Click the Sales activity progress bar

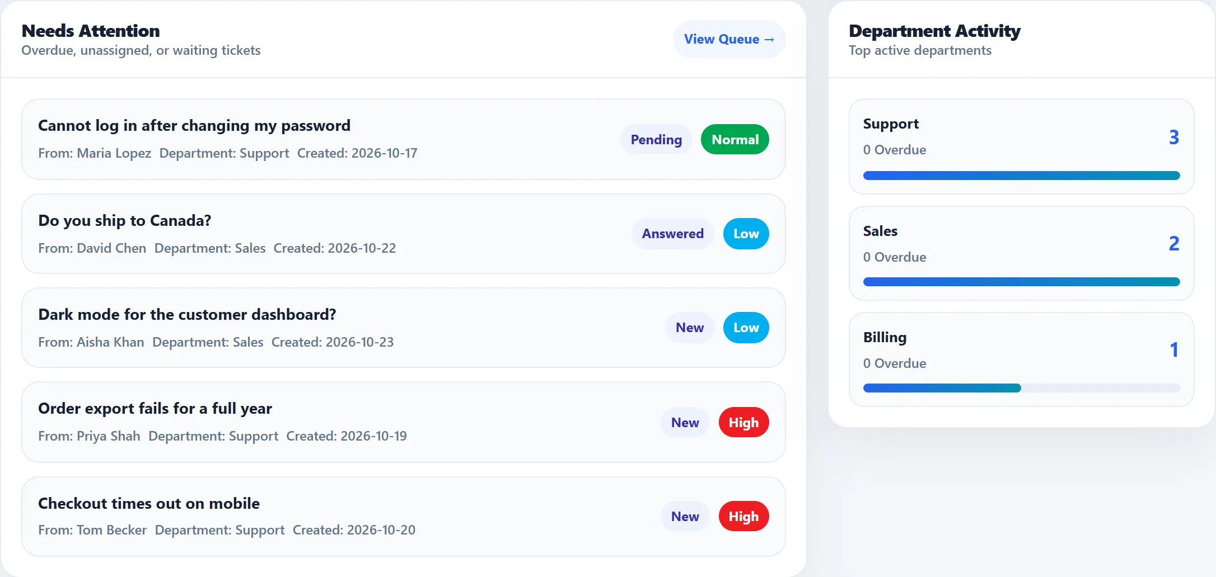tap(1022, 282)
